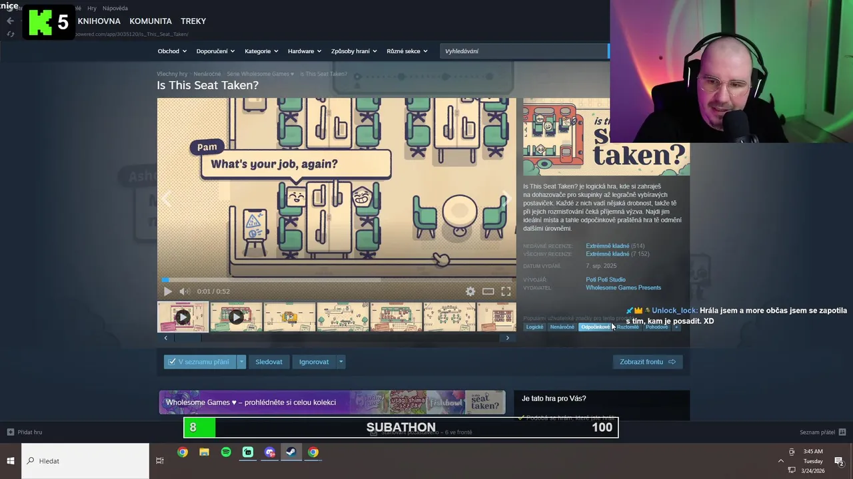Open the Hardware dropdown menu
853x479 pixels.
(305, 51)
